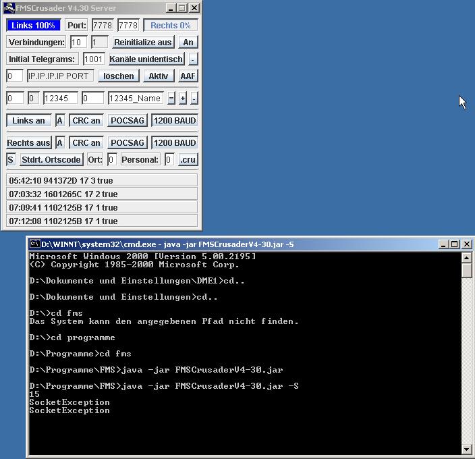
Task: Click the .cru button
Action: click(188, 160)
